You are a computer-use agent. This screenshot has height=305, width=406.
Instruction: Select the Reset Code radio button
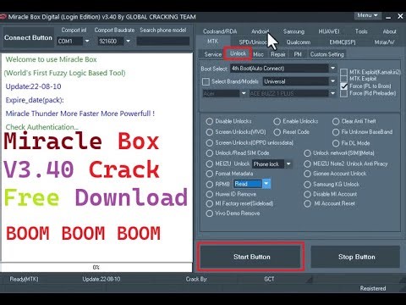click(x=277, y=132)
